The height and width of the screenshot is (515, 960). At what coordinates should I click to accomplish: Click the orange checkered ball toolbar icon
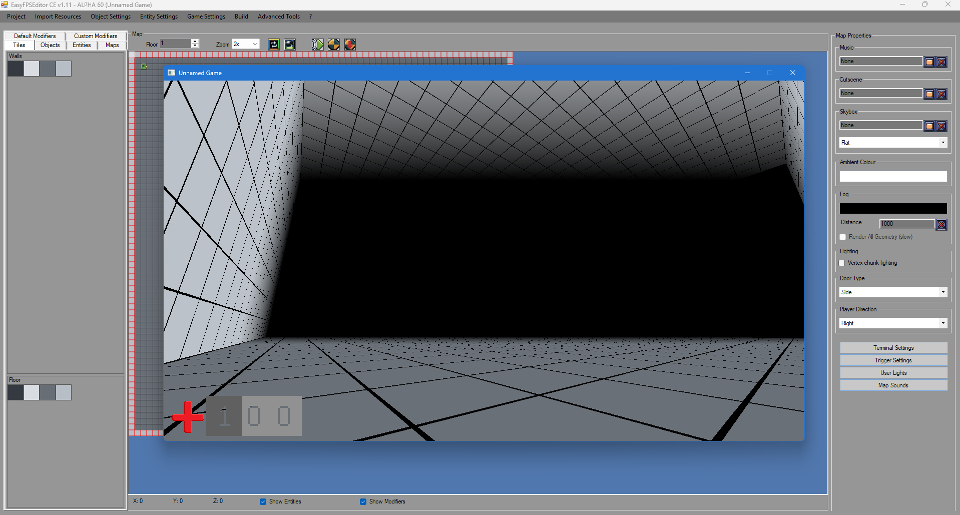click(334, 45)
